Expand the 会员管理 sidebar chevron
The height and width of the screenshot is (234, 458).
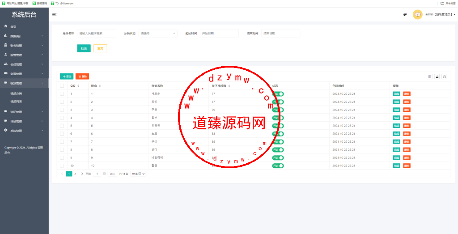coord(42,64)
